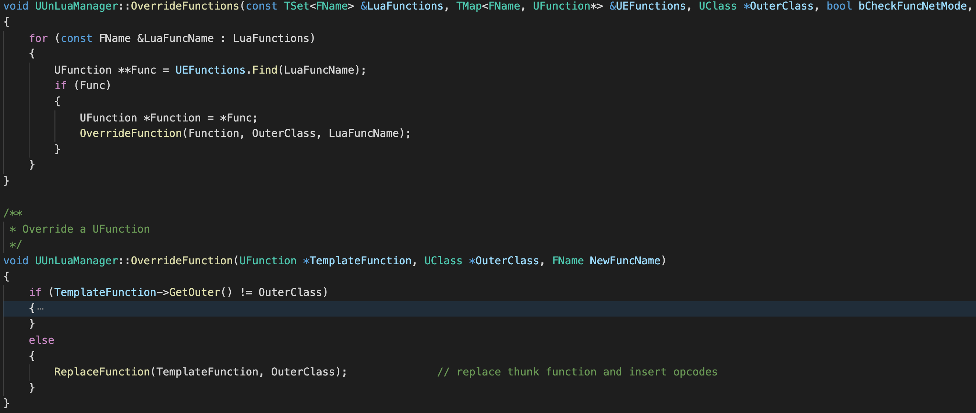The width and height of the screenshot is (976, 413).
Task: Click '*Func' dereference in Function assignment
Action: 236,118
